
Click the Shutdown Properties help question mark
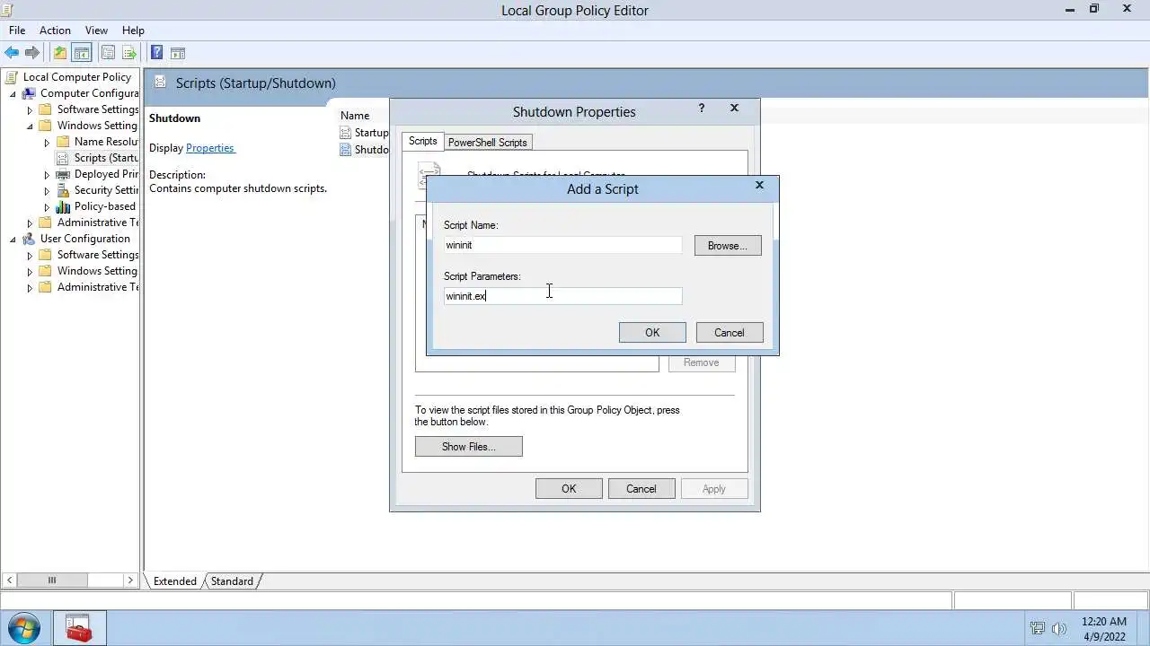[x=702, y=108]
